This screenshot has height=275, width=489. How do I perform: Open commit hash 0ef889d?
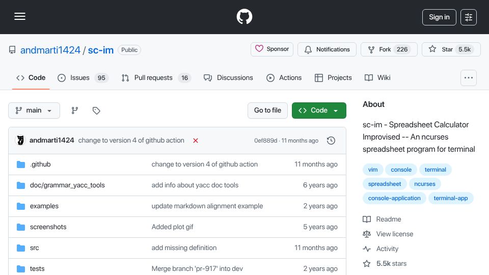click(x=265, y=141)
